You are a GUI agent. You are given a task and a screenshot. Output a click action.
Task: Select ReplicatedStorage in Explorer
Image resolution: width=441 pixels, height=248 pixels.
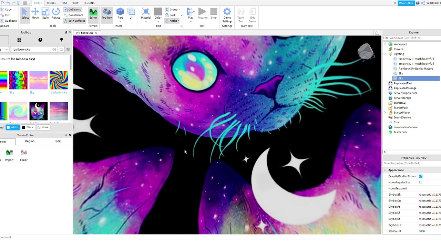click(x=405, y=88)
